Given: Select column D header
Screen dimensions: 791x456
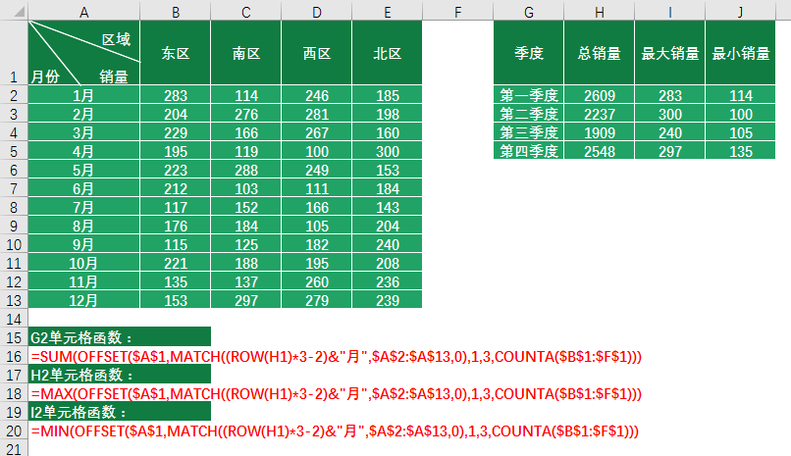Looking at the screenshot, I should (x=316, y=11).
